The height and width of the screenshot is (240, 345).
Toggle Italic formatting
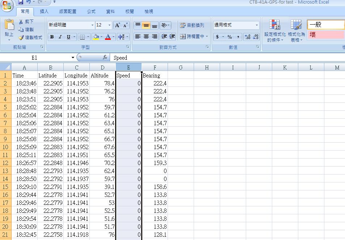click(60, 37)
